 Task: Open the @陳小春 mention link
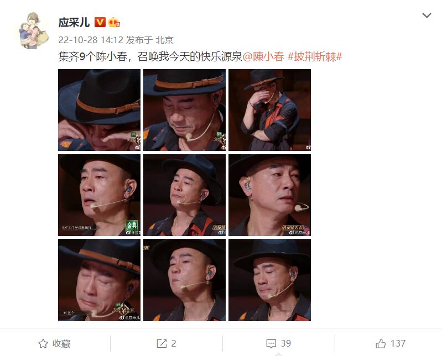click(263, 56)
